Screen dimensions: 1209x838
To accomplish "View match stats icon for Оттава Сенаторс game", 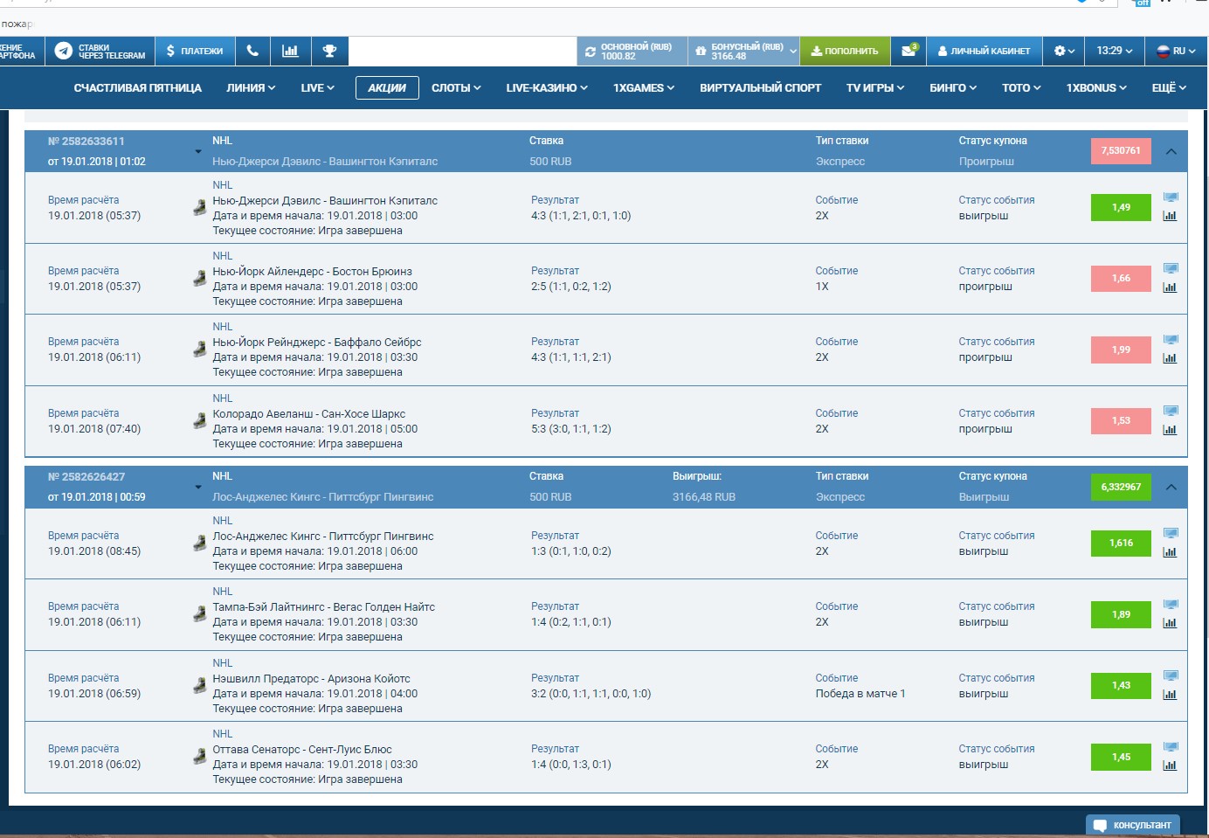I will click(x=1170, y=765).
